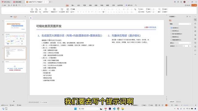The width and height of the screenshot is (198, 111).
Task: Click the Undo arrow in quick access toolbar
Action: coord(19,5)
